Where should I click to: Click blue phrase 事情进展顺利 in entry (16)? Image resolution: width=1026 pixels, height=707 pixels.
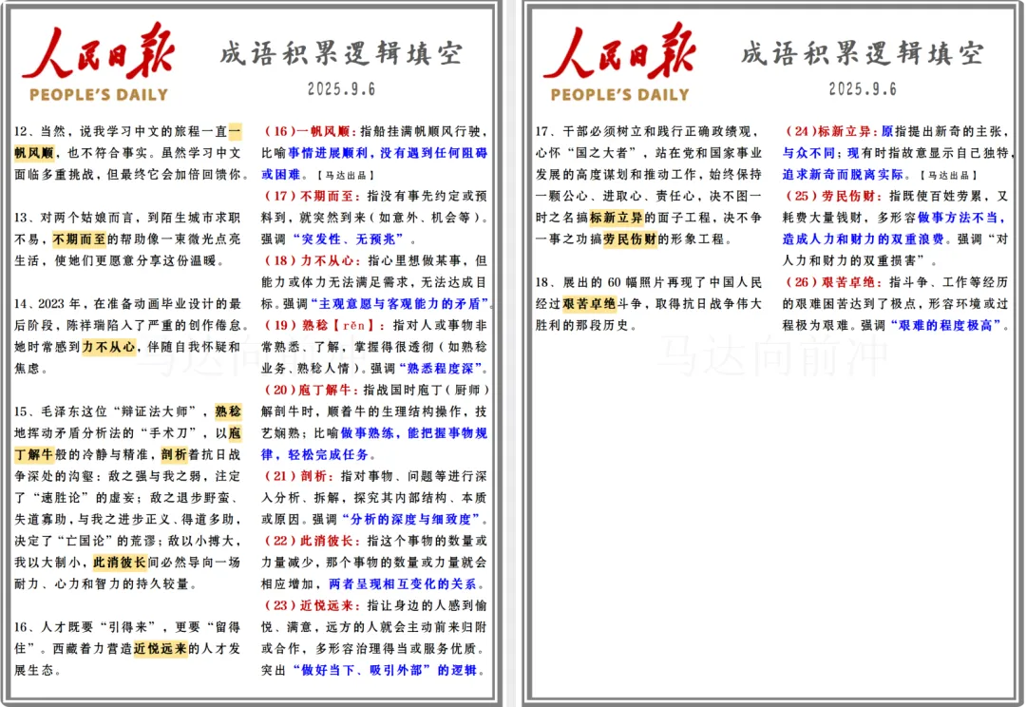(x=327, y=153)
